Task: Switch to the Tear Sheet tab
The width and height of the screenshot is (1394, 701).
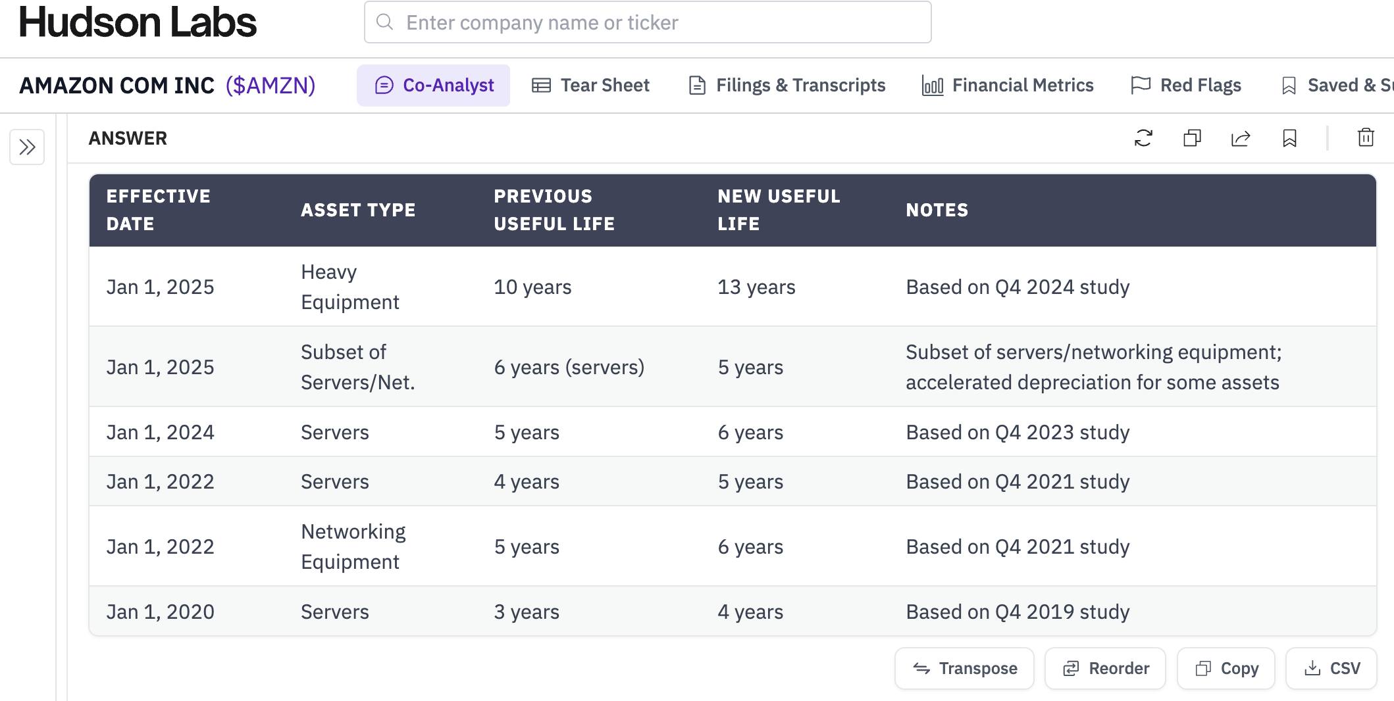Action: coord(590,85)
